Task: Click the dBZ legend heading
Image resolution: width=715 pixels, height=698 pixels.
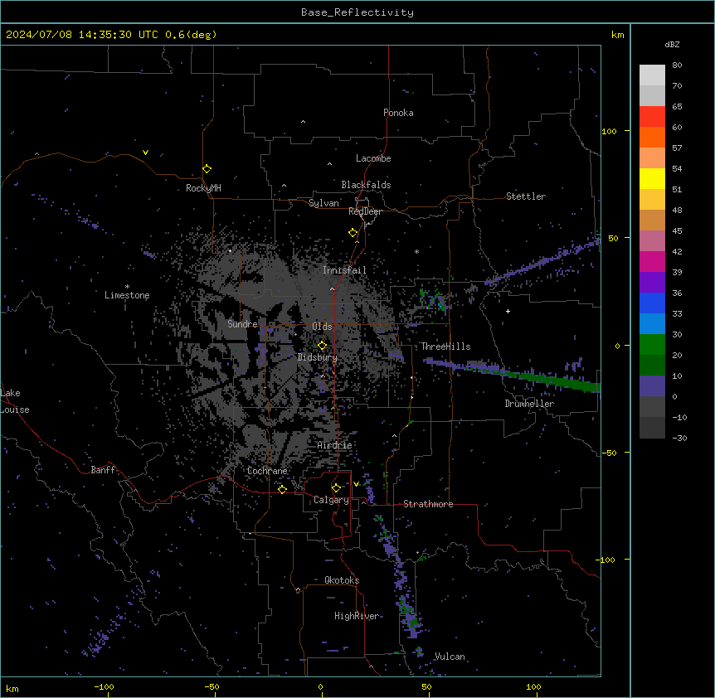Action: [672, 44]
